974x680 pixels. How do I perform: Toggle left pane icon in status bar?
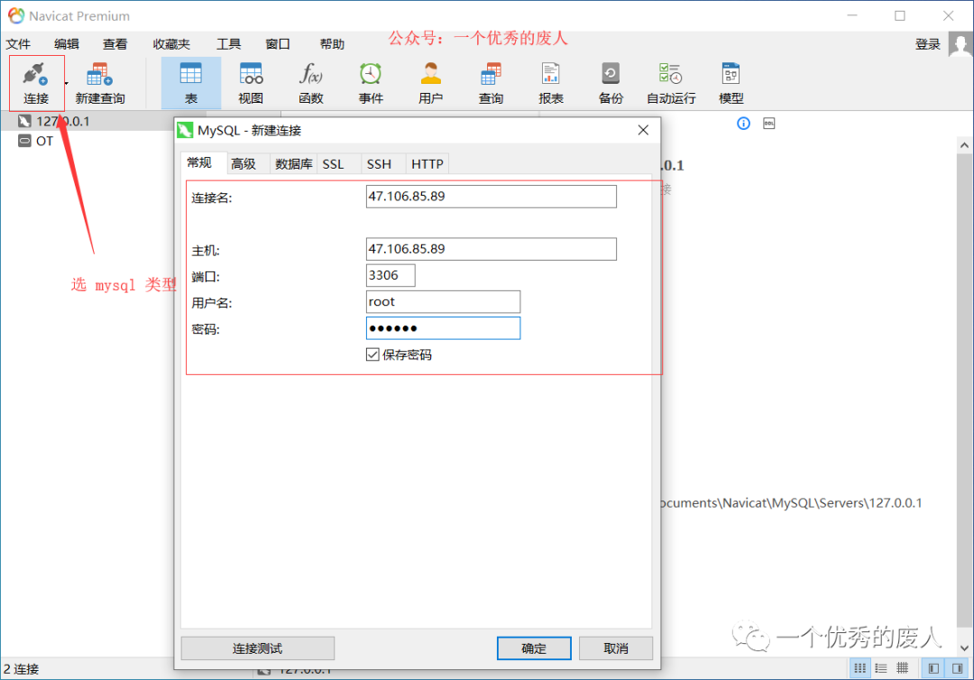tap(933, 668)
